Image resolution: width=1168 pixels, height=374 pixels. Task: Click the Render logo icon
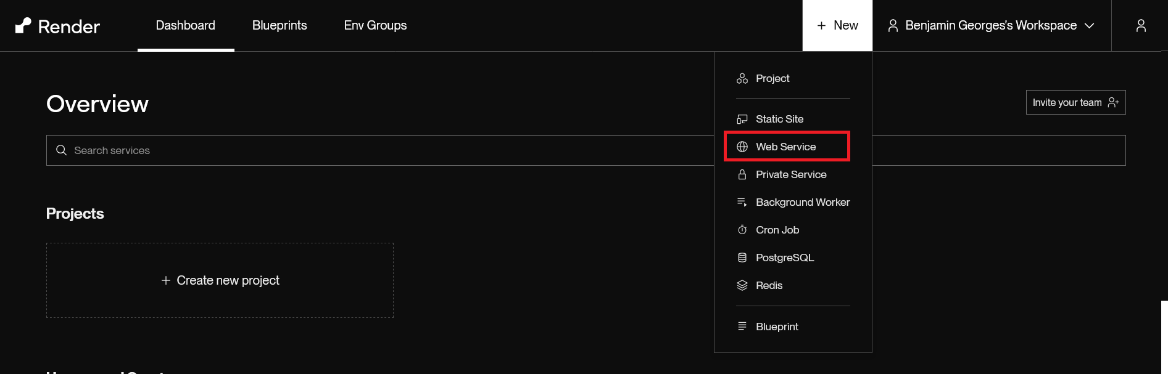(23, 25)
